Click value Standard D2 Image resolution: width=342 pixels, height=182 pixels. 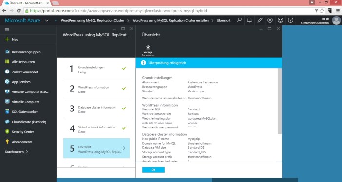click(196, 147)
